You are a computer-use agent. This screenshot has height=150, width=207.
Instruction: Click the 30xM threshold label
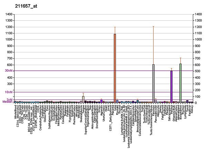coord(9,71)
